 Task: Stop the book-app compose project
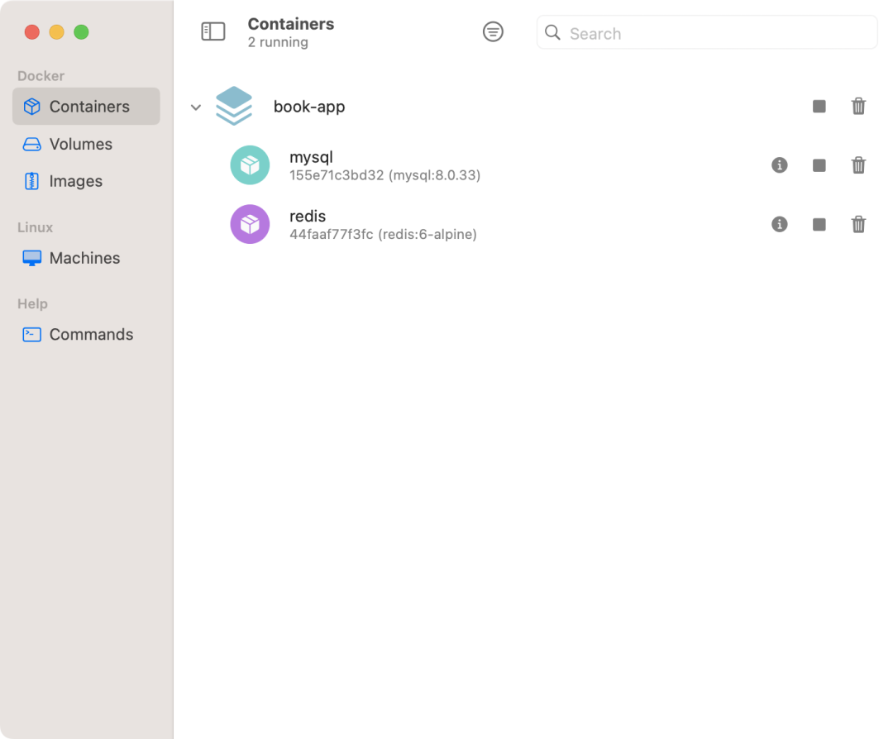coord(819,107)
